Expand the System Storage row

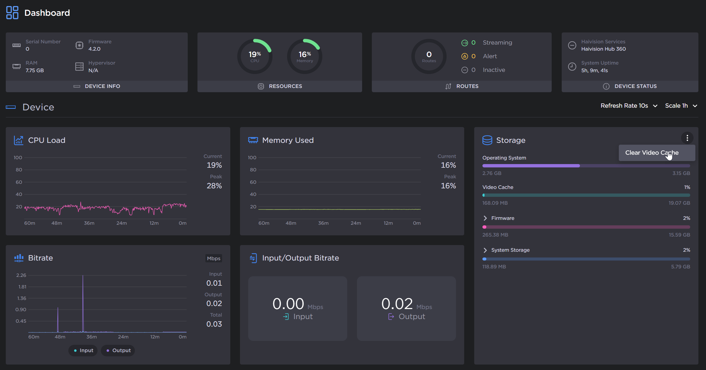(x=485, y=250)
